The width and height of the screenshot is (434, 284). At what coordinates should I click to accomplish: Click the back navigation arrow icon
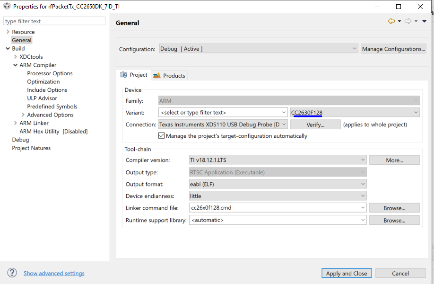[x=391, y=21]
